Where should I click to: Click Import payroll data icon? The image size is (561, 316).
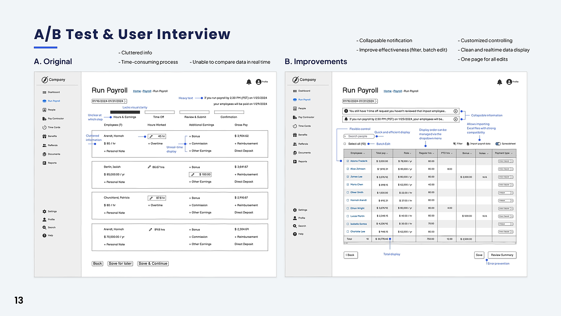pos(467,144)
